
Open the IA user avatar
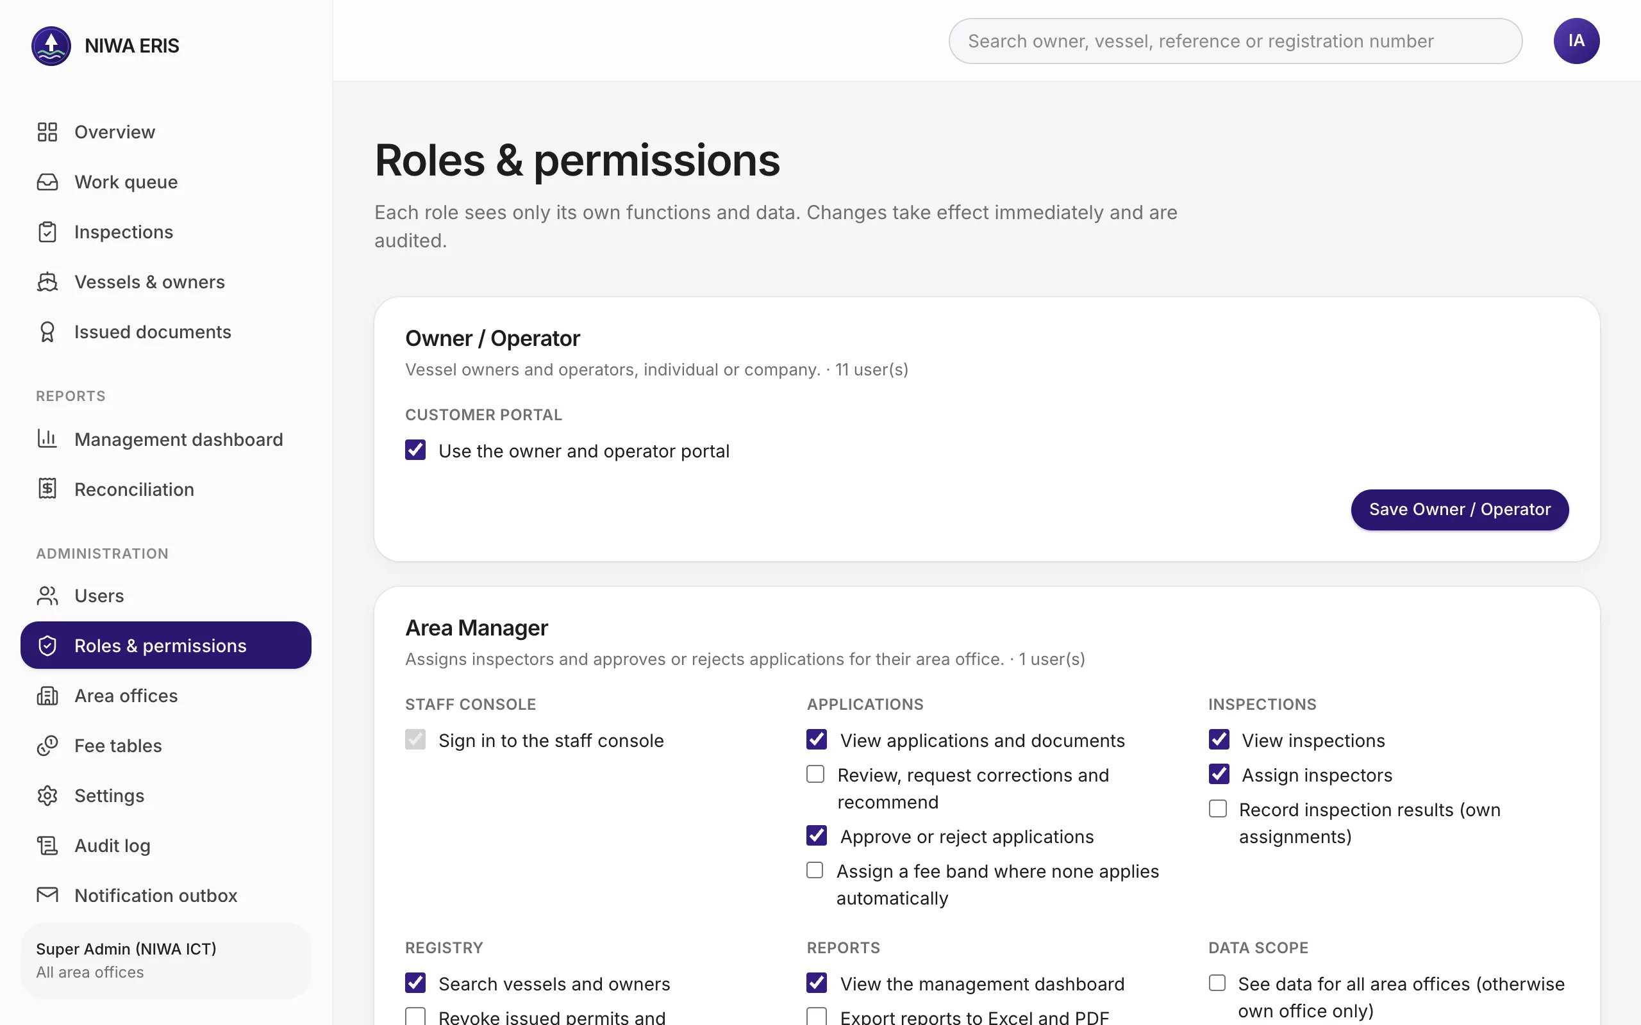[1576, 40]
